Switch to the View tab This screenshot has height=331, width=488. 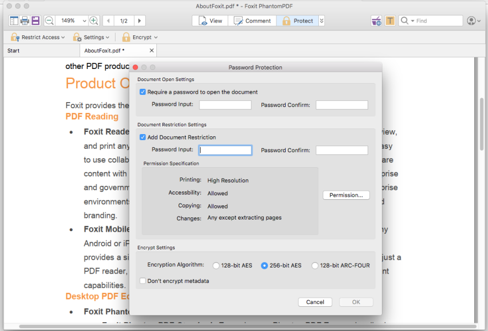pyautogui.click(x=211, y=21)
